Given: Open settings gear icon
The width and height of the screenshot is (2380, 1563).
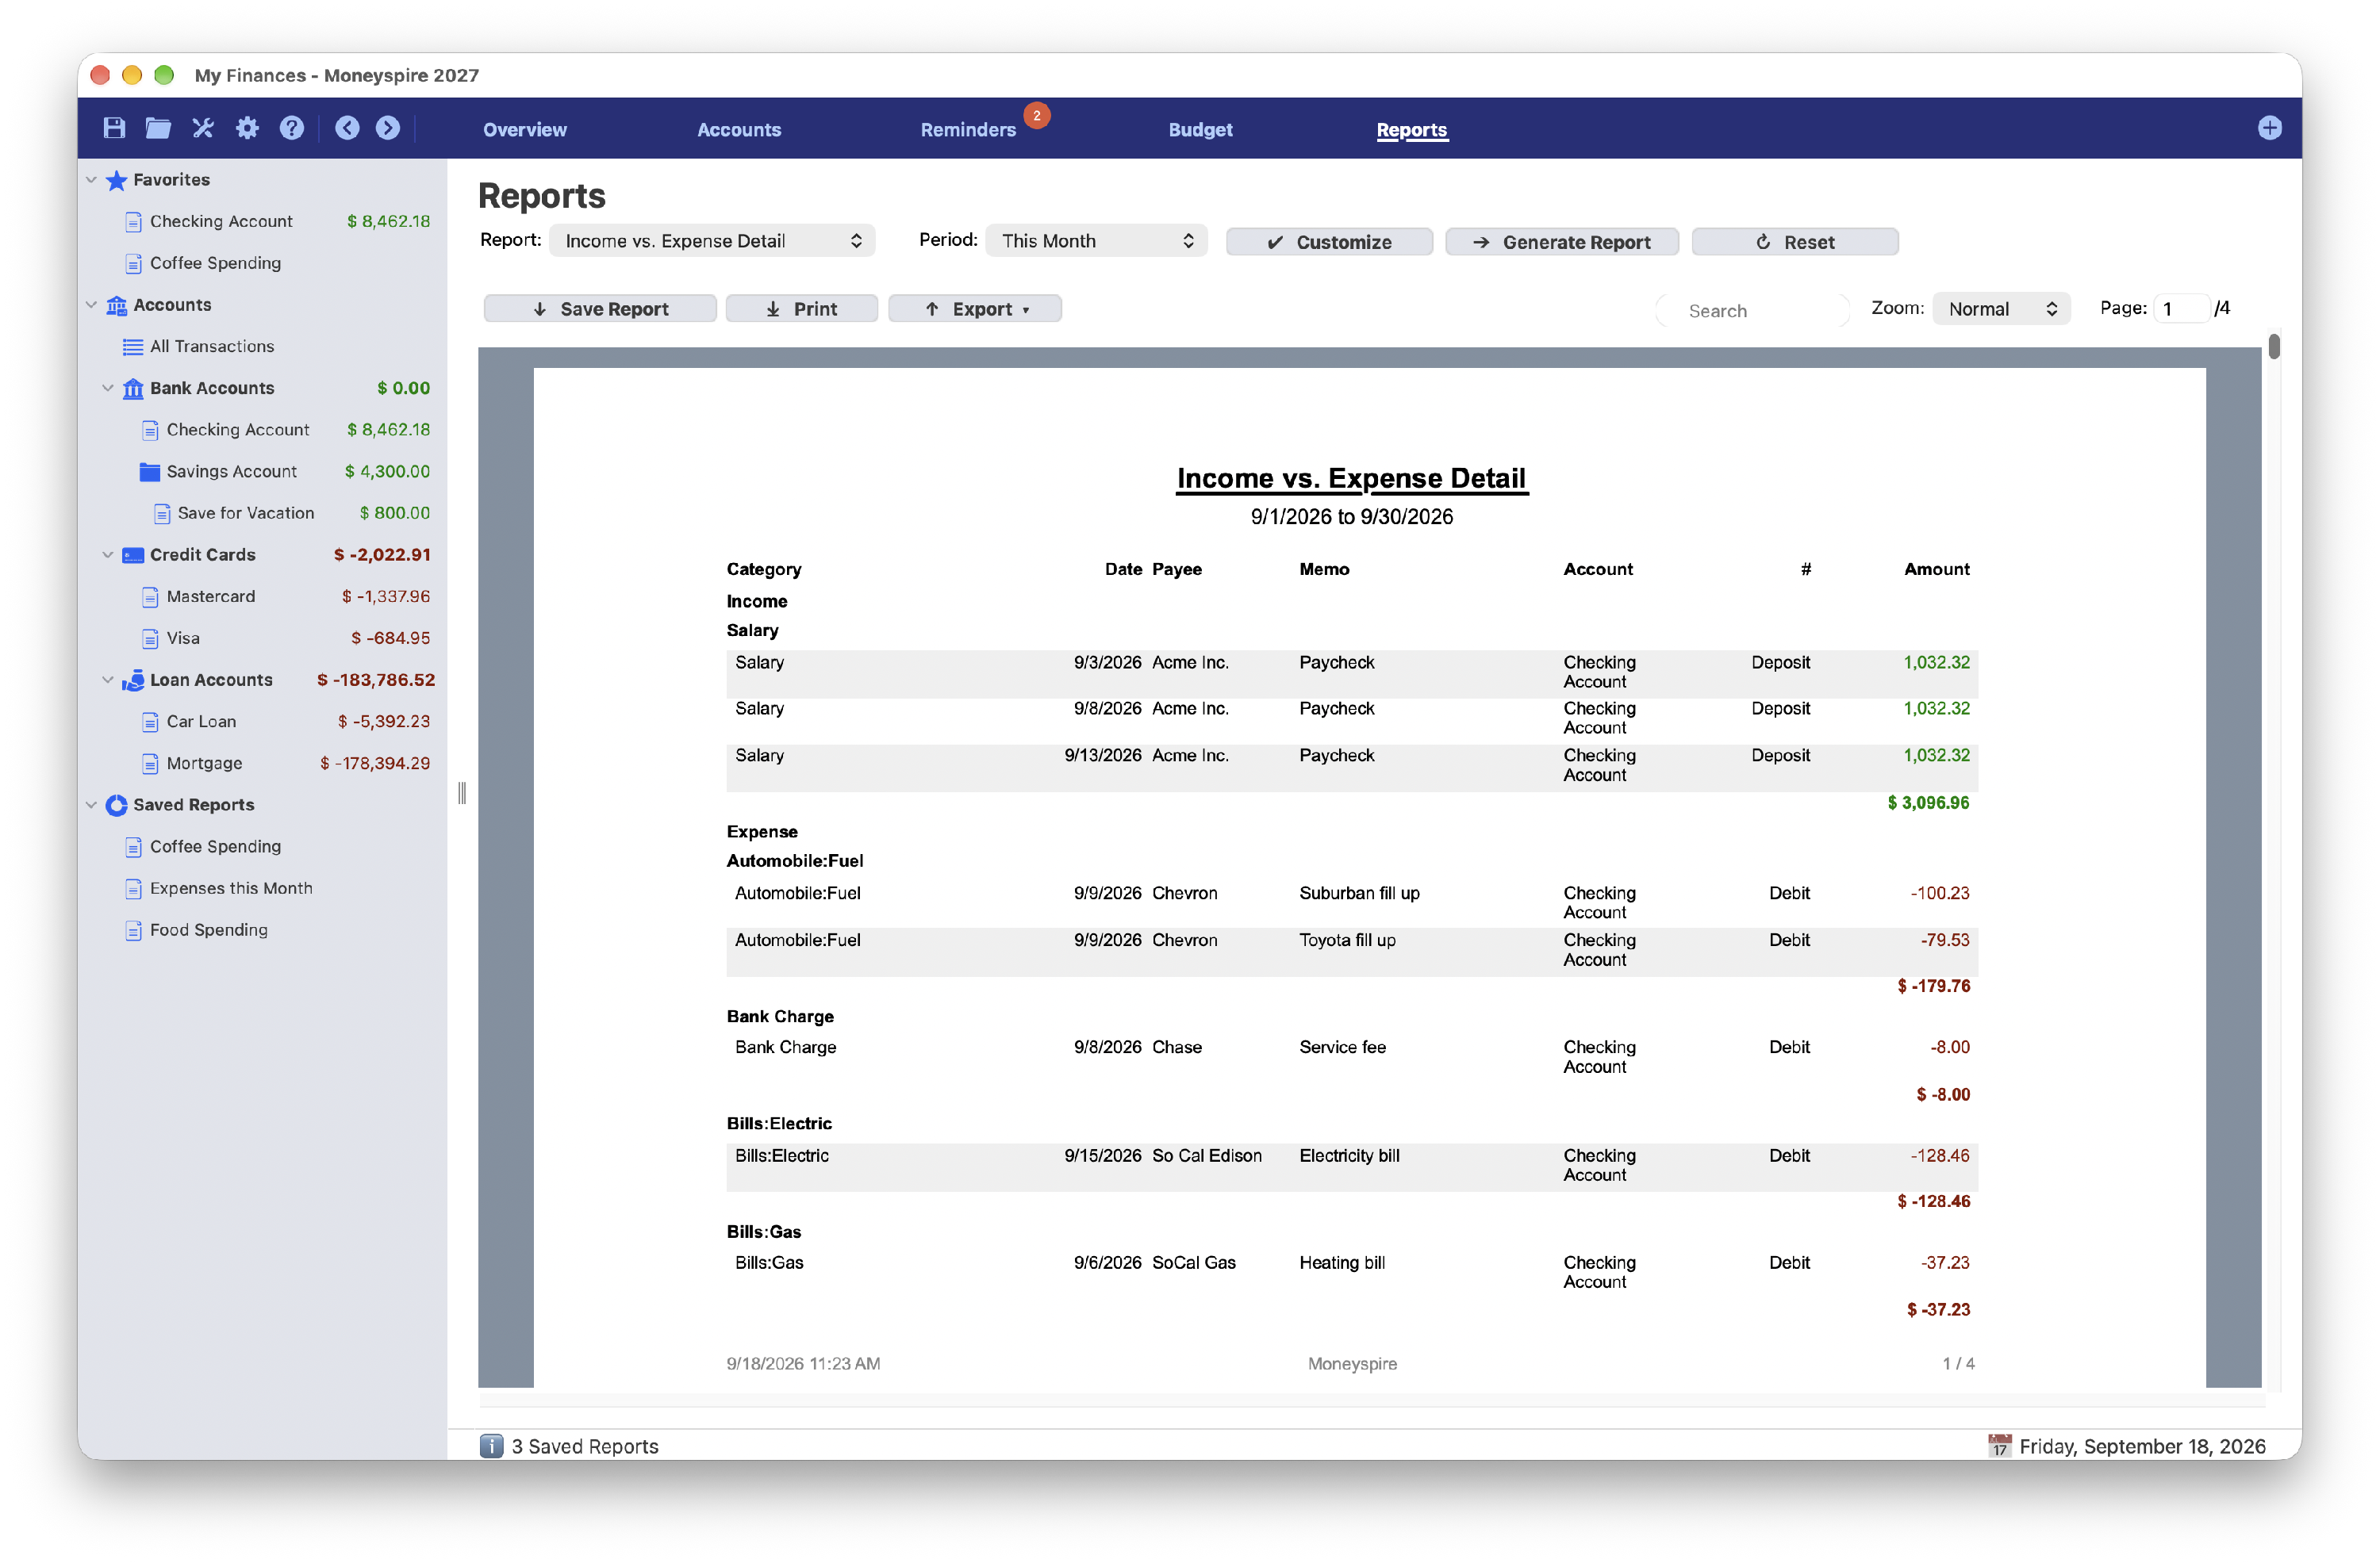Looking at the screenshot, I should coord(247,128).
